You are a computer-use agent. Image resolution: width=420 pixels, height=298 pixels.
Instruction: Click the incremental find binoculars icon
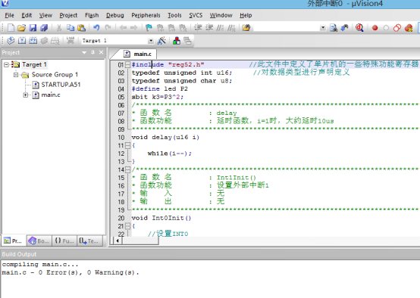(x=344, y=28)
